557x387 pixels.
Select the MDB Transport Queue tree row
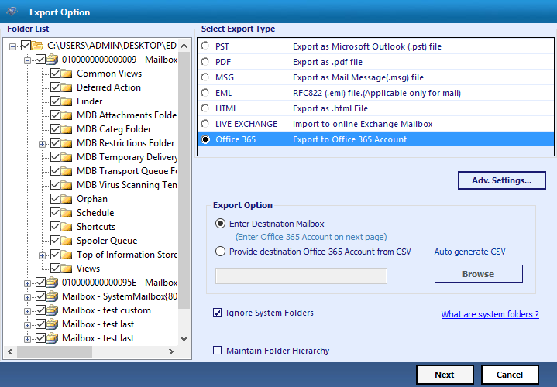click(x=127, y=171)
